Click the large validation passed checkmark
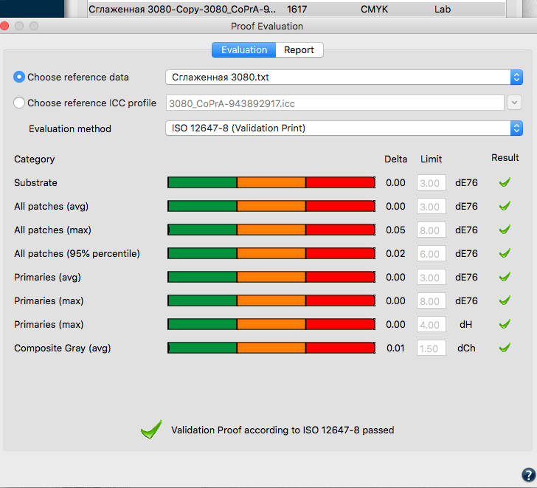The width and height of the screenshot is (537, 488). pyautogui.click(x=151, y=429)
